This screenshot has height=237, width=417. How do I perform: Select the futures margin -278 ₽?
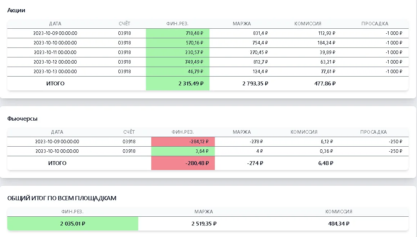click(x=256, y=142)
